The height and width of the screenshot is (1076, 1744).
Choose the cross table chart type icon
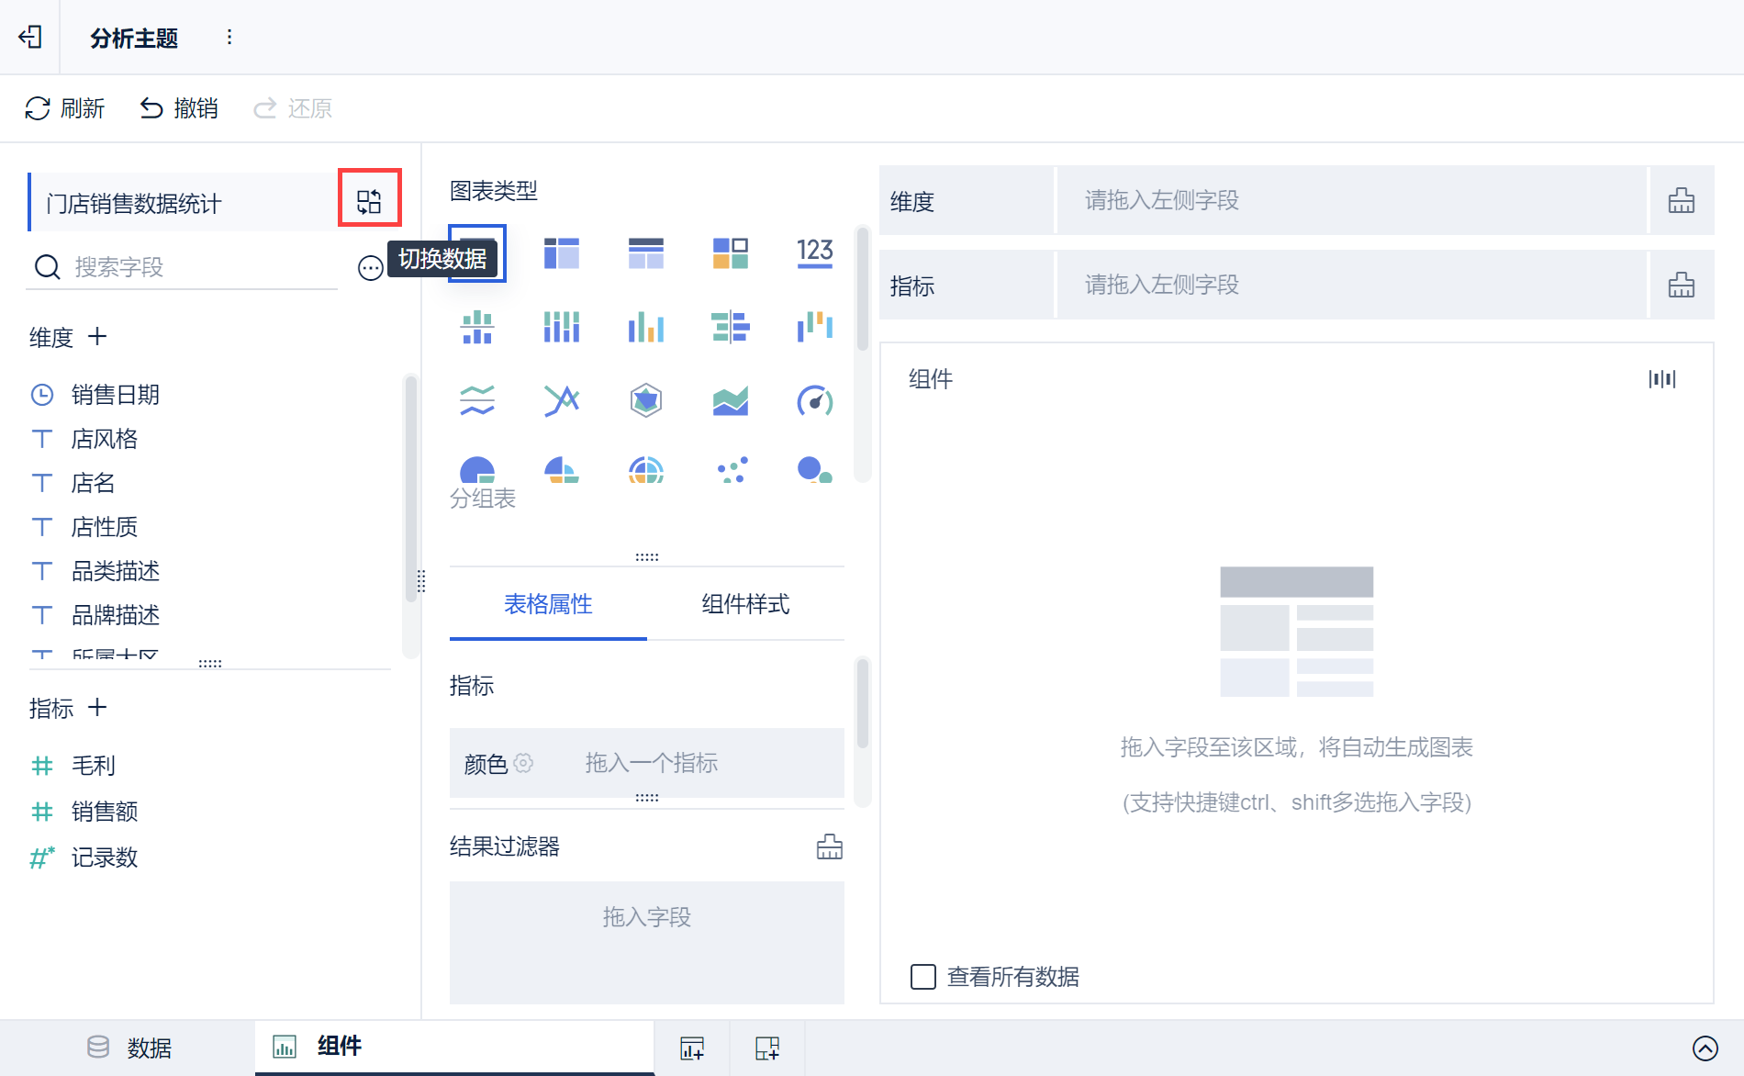(x=562, y=253)
